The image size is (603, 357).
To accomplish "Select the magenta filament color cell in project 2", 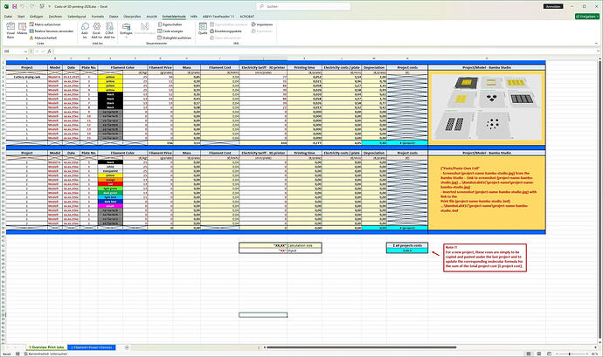I will pos(110,206).
